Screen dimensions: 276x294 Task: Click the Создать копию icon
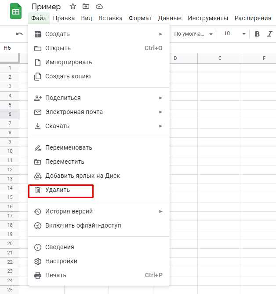pyautogui.click(x=38, y=76)
